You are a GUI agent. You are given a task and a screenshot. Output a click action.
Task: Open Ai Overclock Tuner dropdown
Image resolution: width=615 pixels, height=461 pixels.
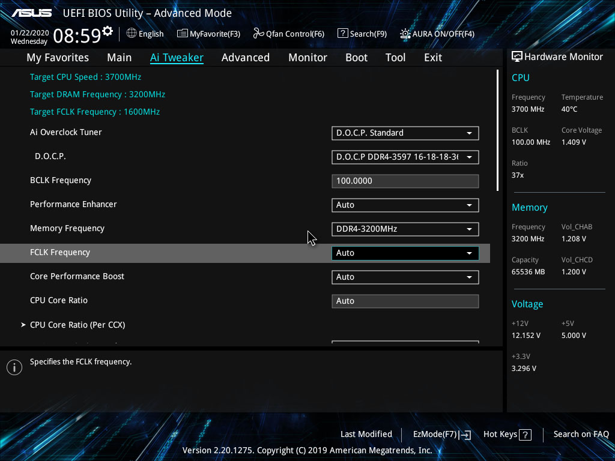pos(405,133)
